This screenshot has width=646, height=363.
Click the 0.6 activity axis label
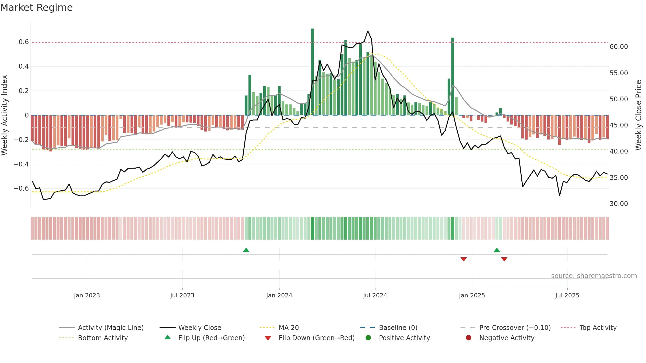(x=24, y=42)
